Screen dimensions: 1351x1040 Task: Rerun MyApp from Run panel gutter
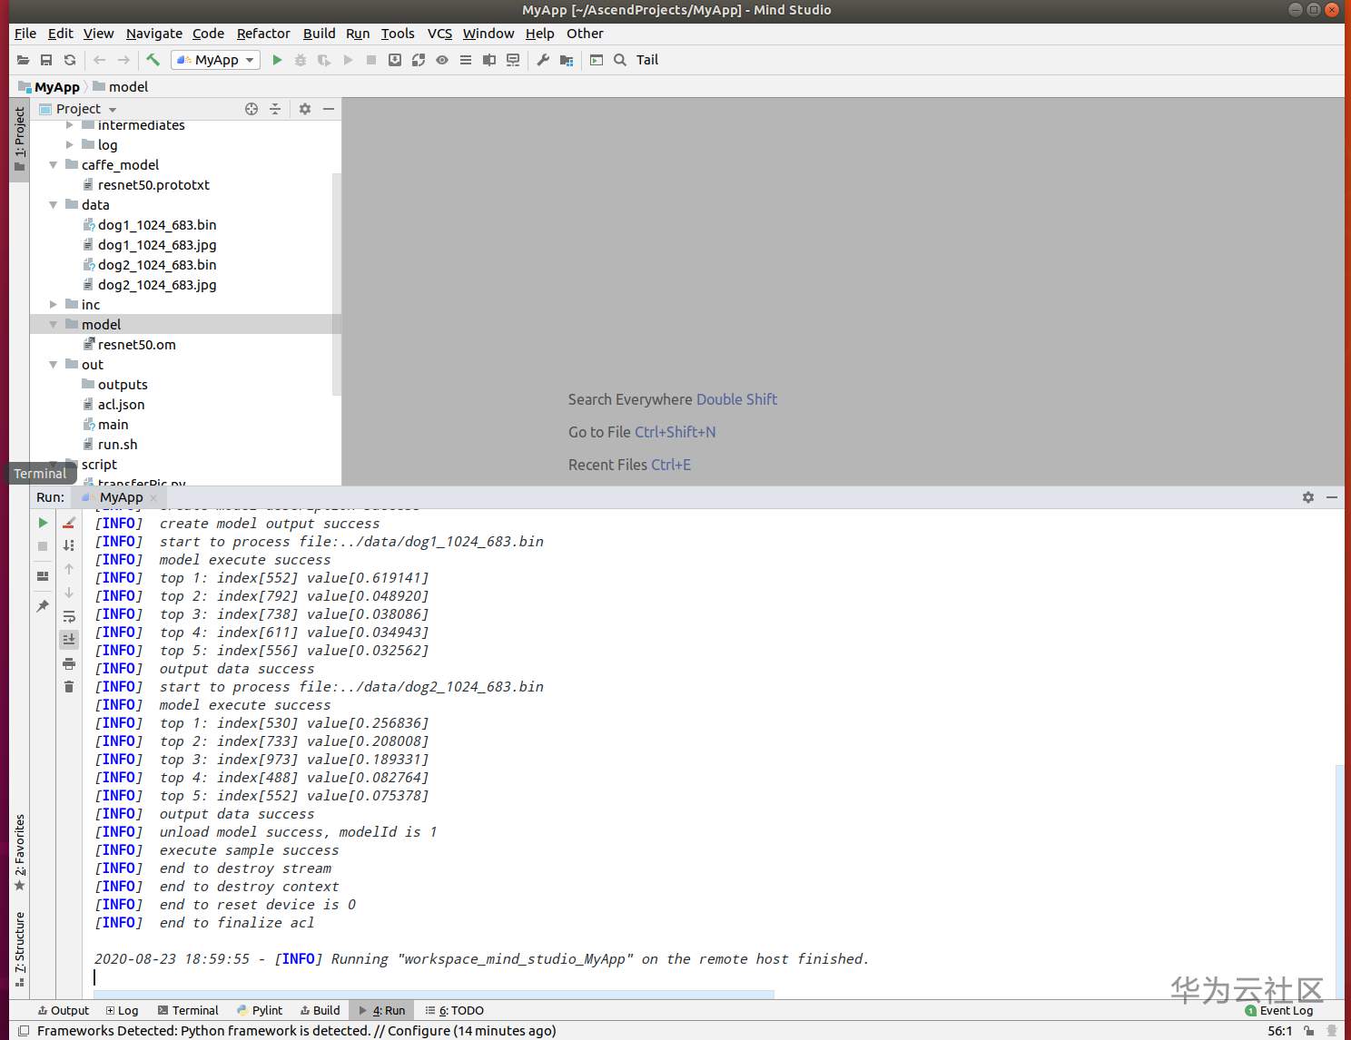(43, 523)
